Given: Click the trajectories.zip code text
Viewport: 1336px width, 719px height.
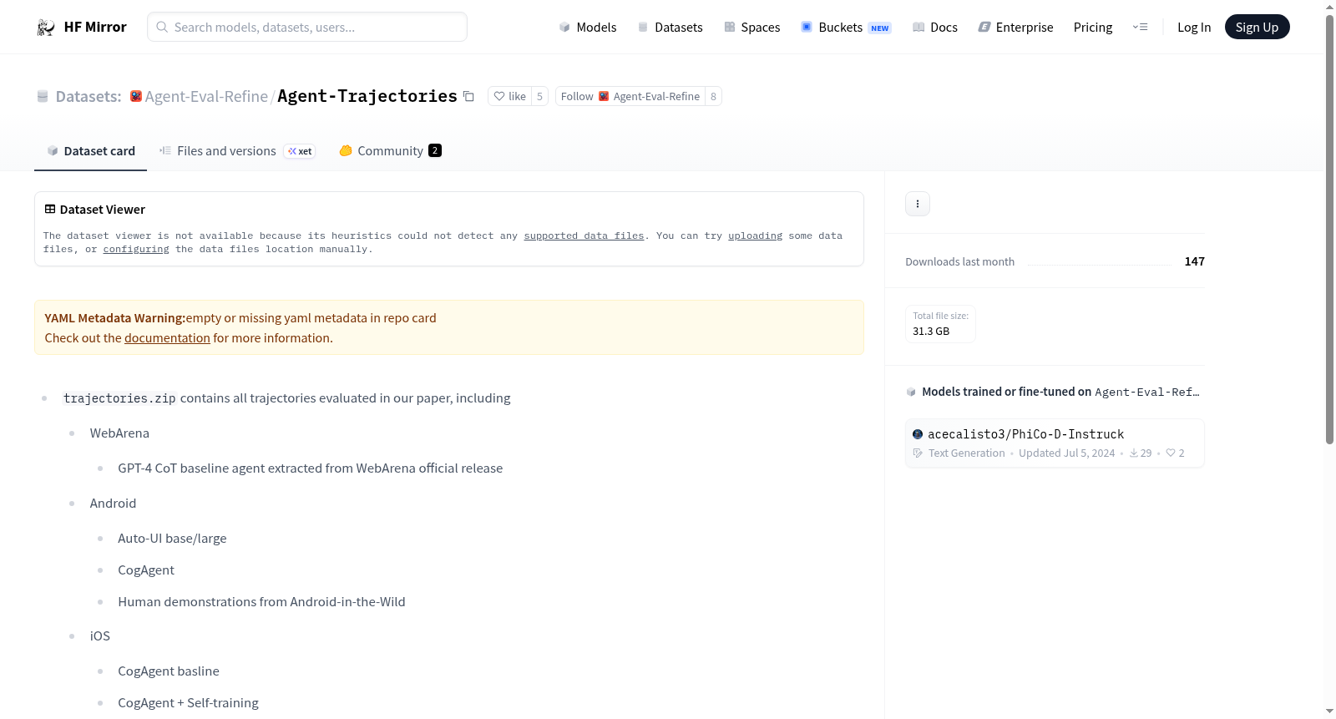Looking at the screenshot, I should [x=119, y=399].
